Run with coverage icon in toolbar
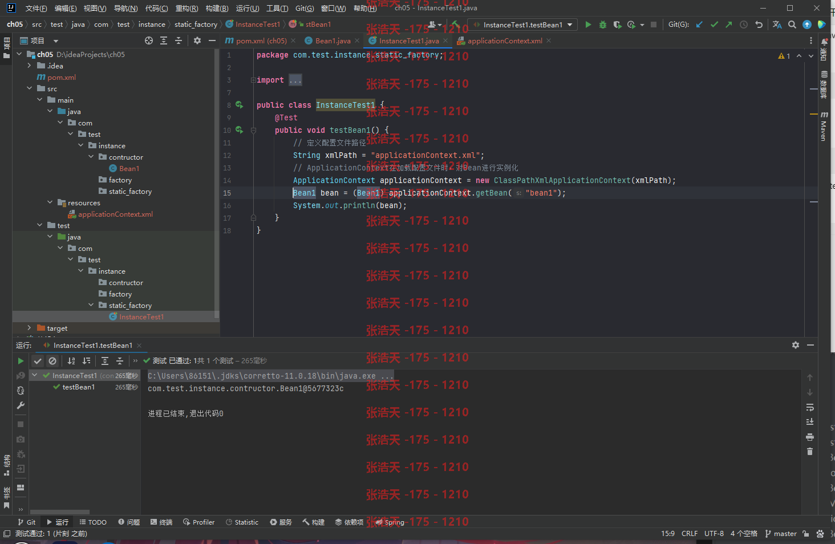835x544 pixels. (x=617, y=25)
